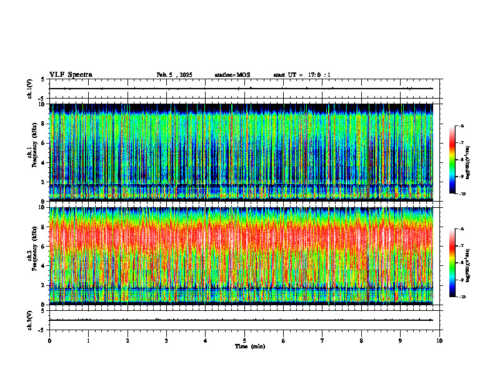Select the "start UT = 17:0:1" text
This screenshot has height=382, width=495.
coord(302,75)
